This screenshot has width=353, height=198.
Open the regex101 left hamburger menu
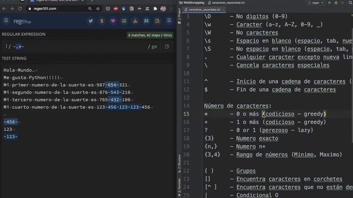click(x=6, y=21)
